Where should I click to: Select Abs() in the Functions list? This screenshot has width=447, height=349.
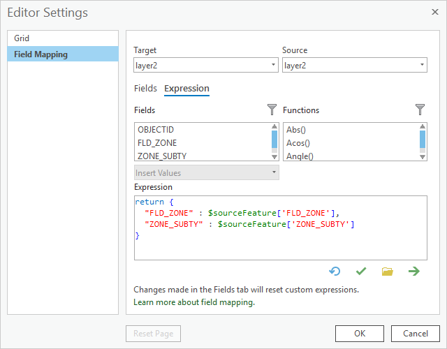pyautogui.click(x=351, y=130)
